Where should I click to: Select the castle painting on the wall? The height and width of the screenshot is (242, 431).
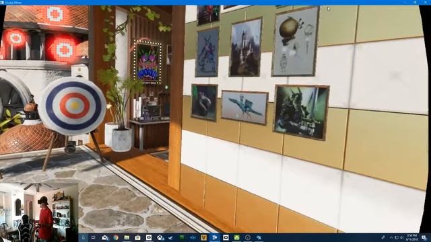(245, 47)
